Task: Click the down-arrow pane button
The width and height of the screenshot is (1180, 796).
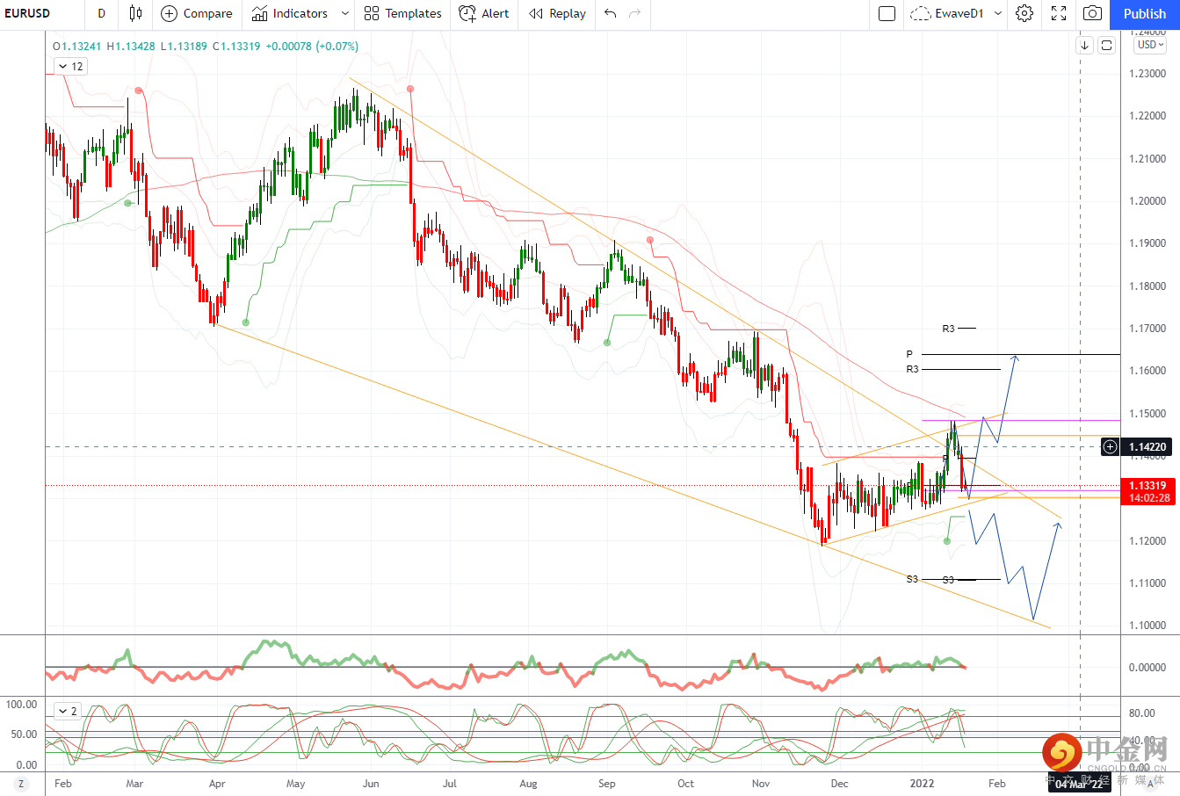Action: [x=1085, y=45]
